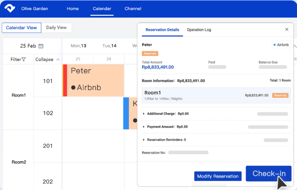Expand the Additional Charge section

tap(144, 113)
